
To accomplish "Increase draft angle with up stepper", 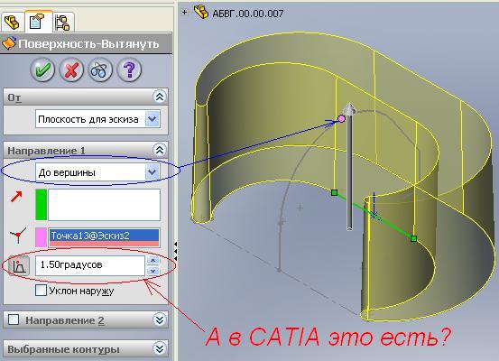I will pyautogui.click(x=153, y=260).
